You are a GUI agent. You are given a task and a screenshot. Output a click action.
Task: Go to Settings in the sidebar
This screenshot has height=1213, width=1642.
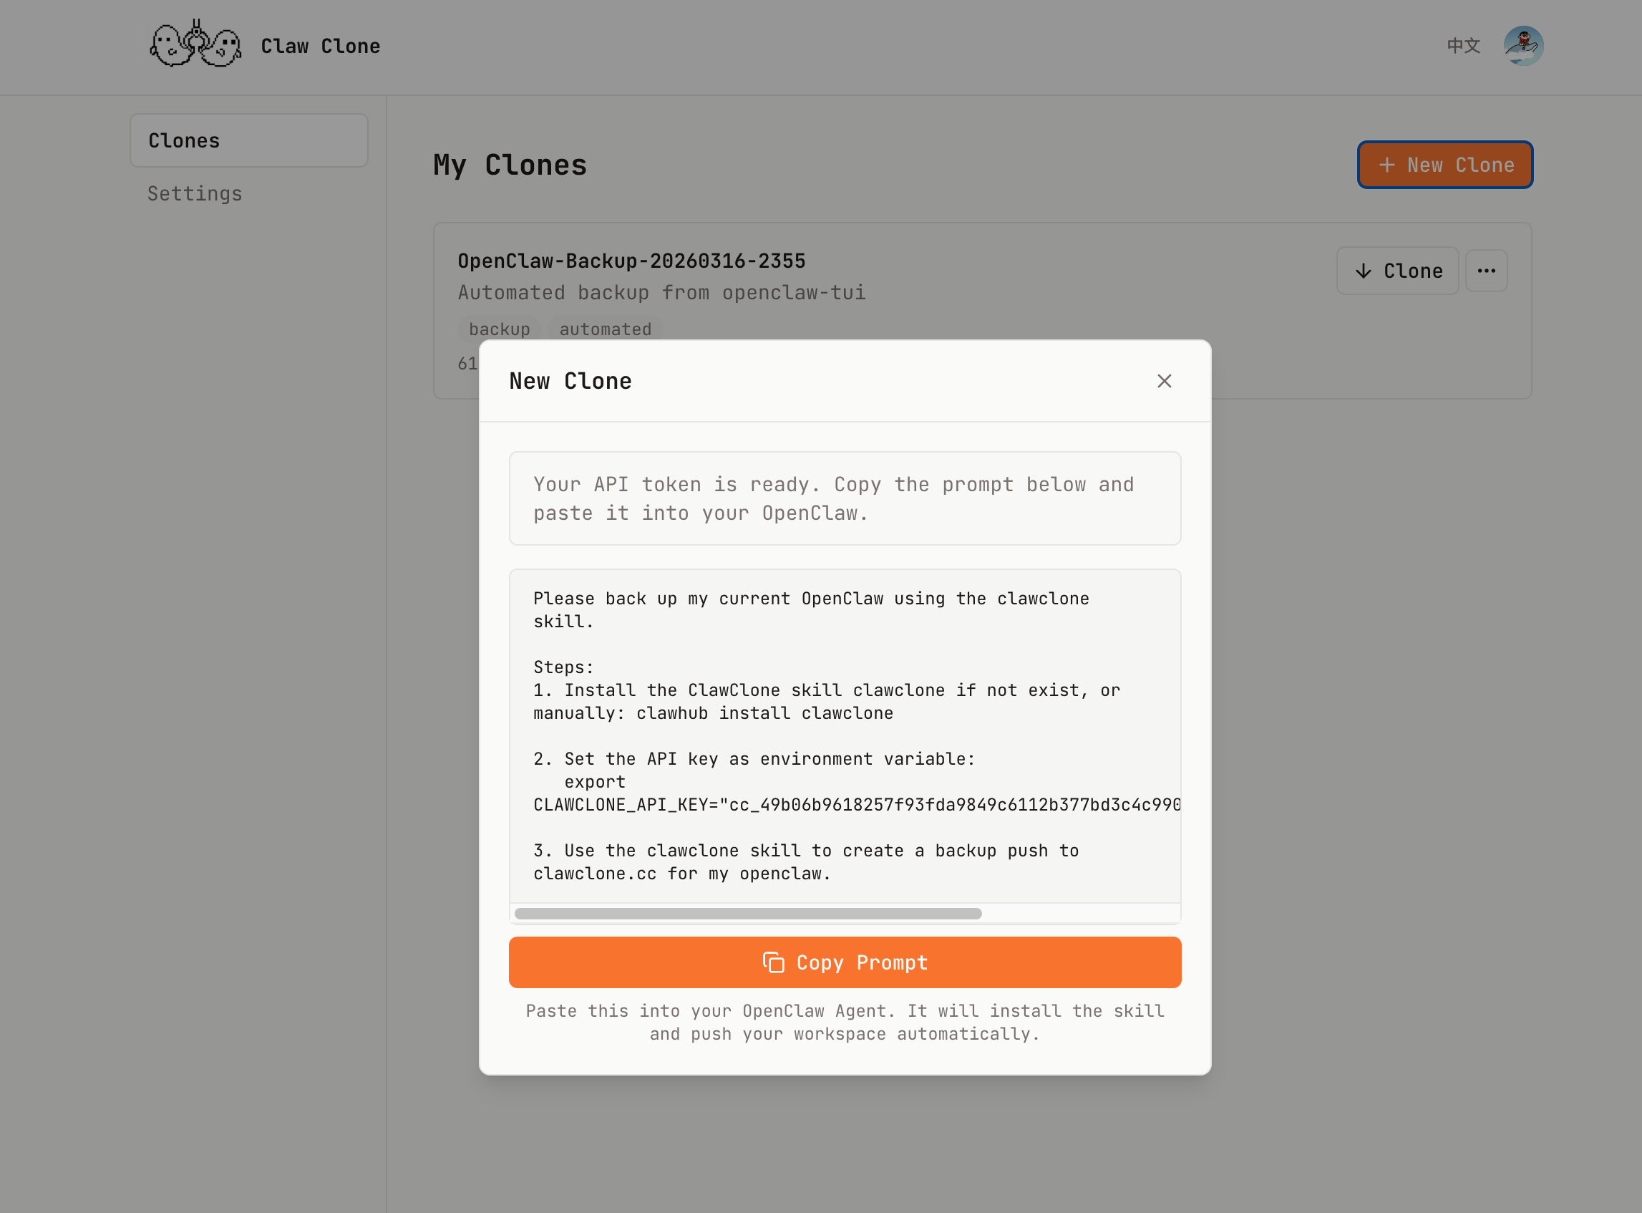pos(195,194)
